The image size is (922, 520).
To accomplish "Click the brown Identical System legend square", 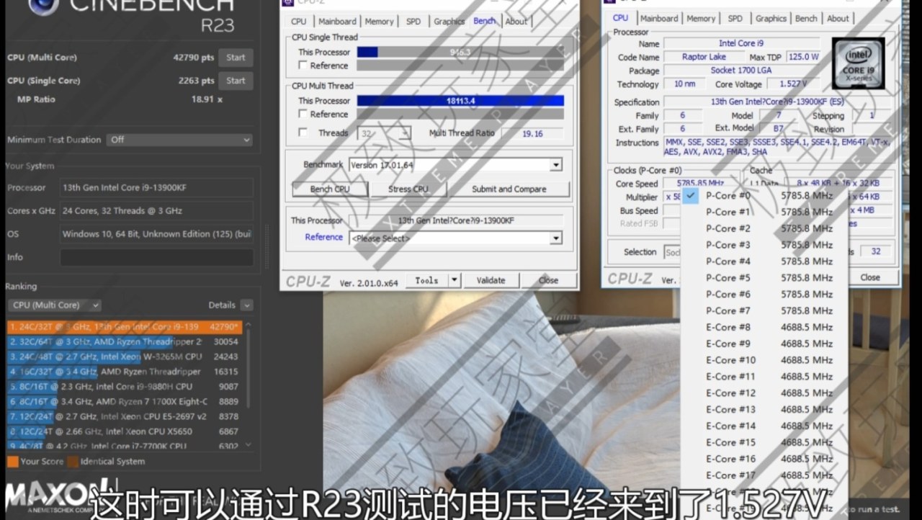I will coord(72,462).
